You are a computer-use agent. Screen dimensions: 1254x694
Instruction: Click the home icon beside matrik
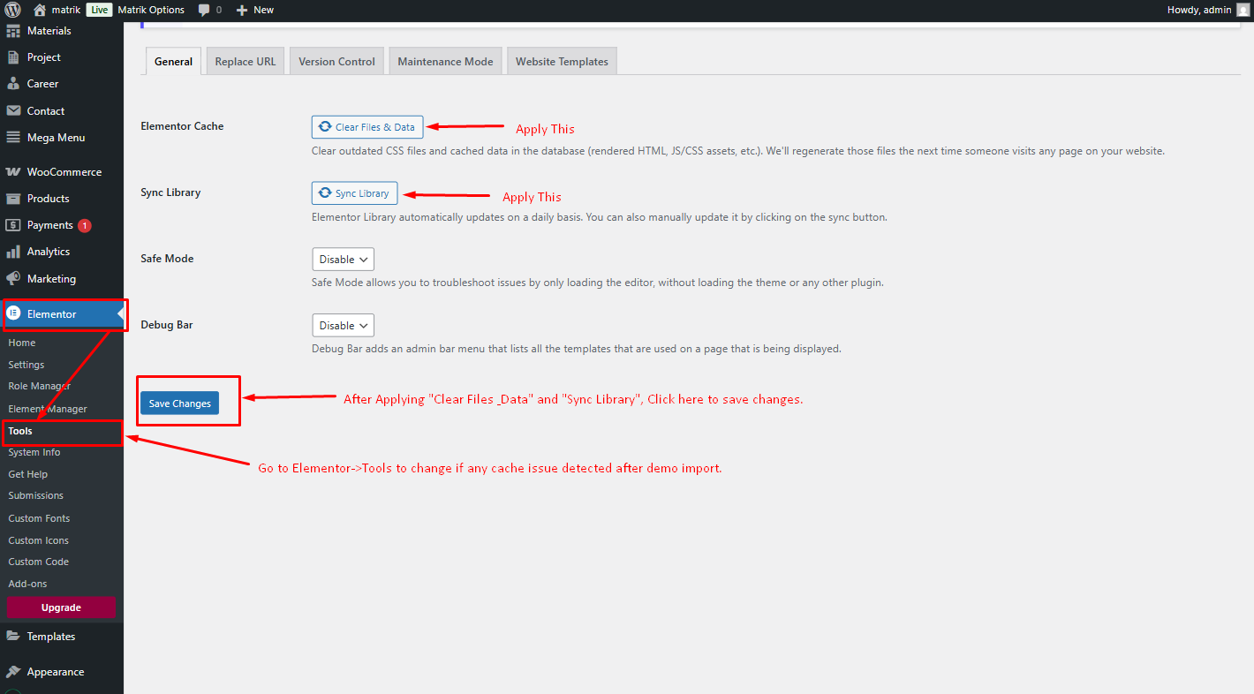coord(40,10)
